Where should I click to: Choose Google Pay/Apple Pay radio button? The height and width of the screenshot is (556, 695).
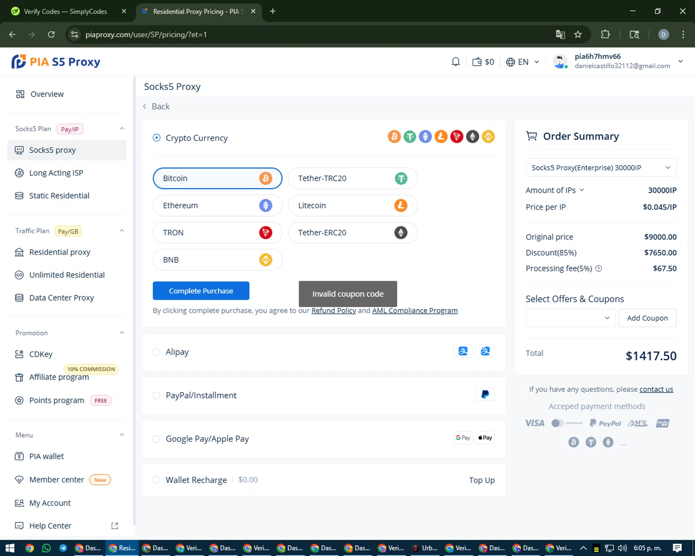pyautogui.click(x=157, y=439)
